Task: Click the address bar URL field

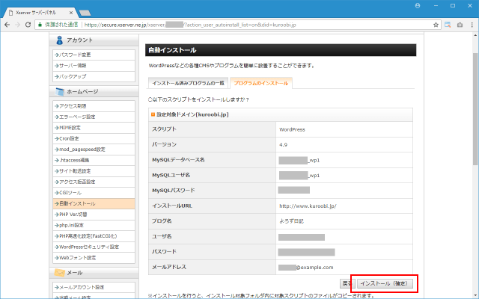Action: pos(247,25)
